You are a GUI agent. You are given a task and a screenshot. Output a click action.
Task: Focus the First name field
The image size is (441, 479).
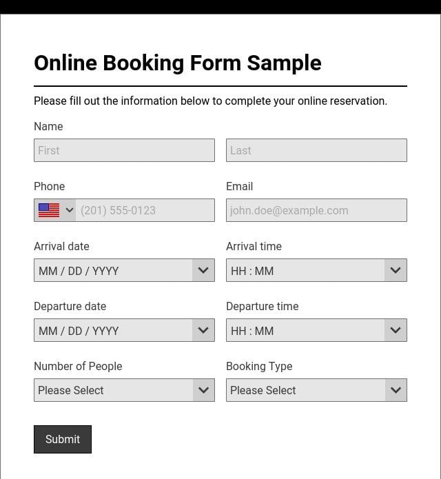(x=124, y=150)
